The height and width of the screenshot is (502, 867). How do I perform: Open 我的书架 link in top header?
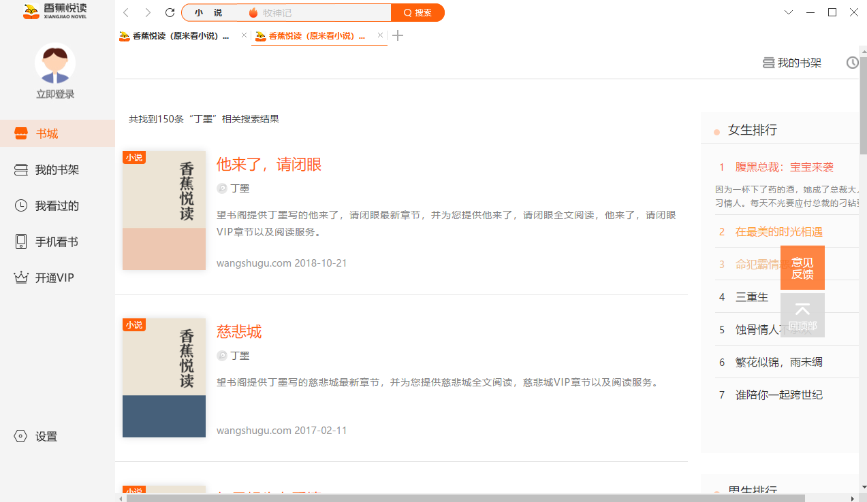point(792,63)
